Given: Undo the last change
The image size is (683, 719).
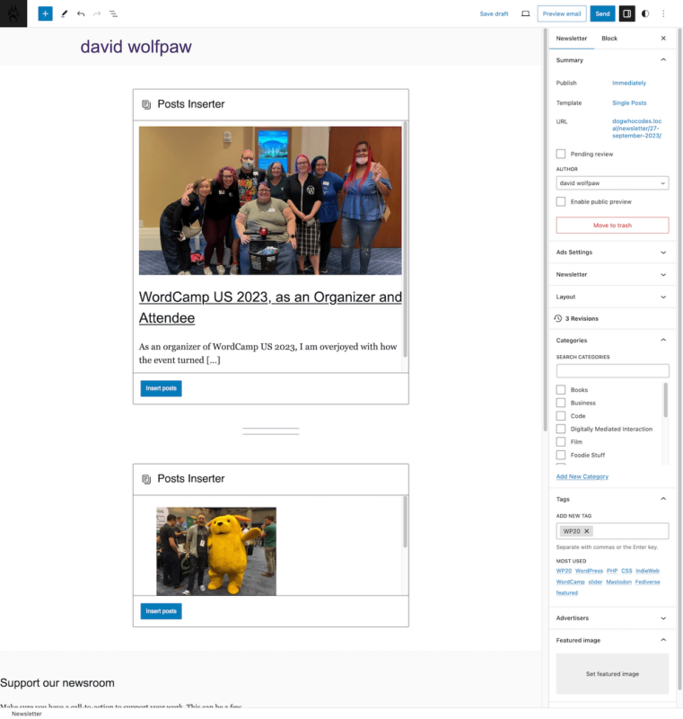Looking at the screenshot, I should click(x=81, y=13).
